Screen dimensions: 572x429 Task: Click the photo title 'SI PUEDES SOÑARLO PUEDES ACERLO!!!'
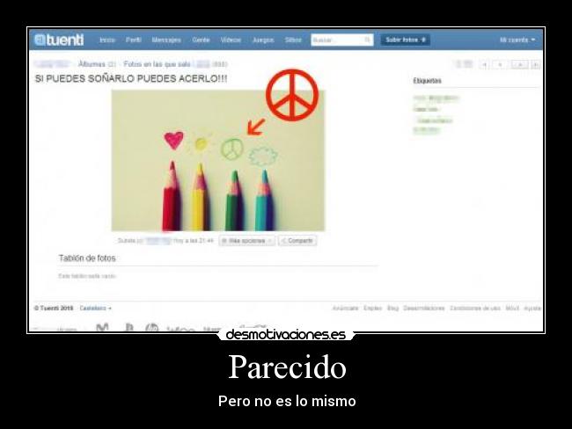(131, 79)
